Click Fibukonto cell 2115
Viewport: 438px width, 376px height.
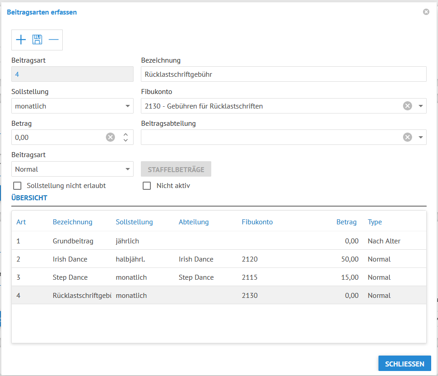click(x=249, y=277)
